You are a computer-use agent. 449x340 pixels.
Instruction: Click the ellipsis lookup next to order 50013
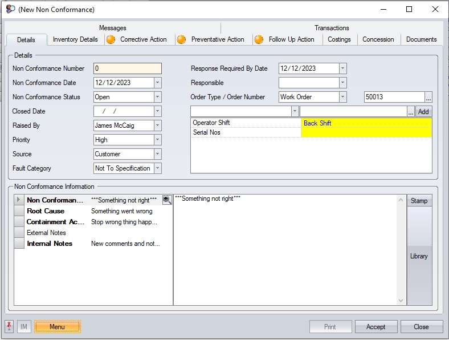click(428, 97)
